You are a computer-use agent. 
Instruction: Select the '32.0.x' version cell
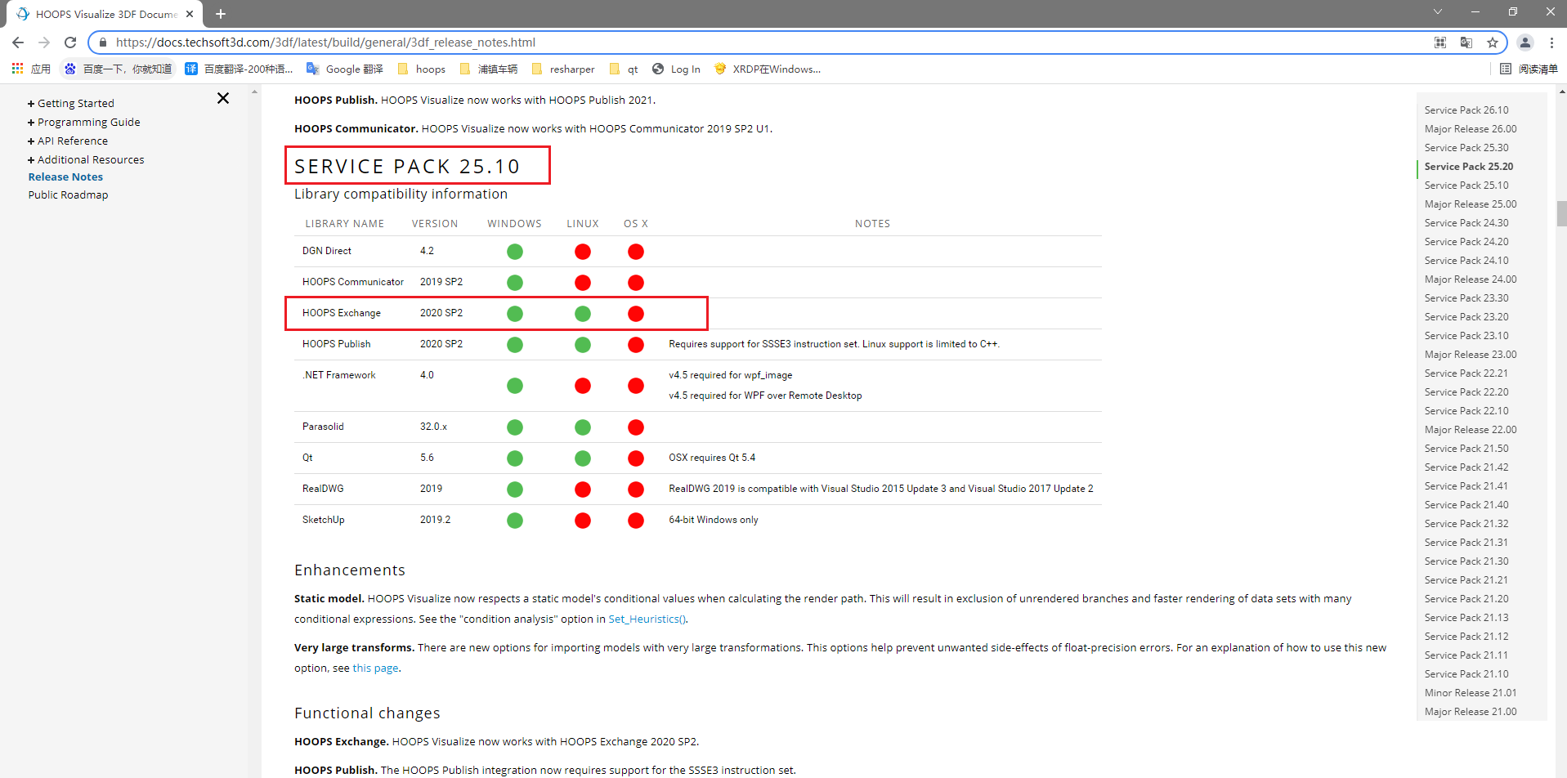point(433,427)
